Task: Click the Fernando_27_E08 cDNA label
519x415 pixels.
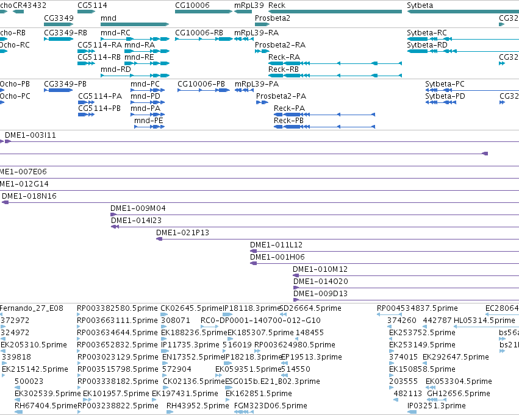Action: click(32, 308)
